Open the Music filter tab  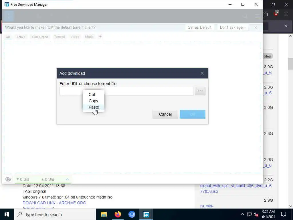(x=89, y=37)
